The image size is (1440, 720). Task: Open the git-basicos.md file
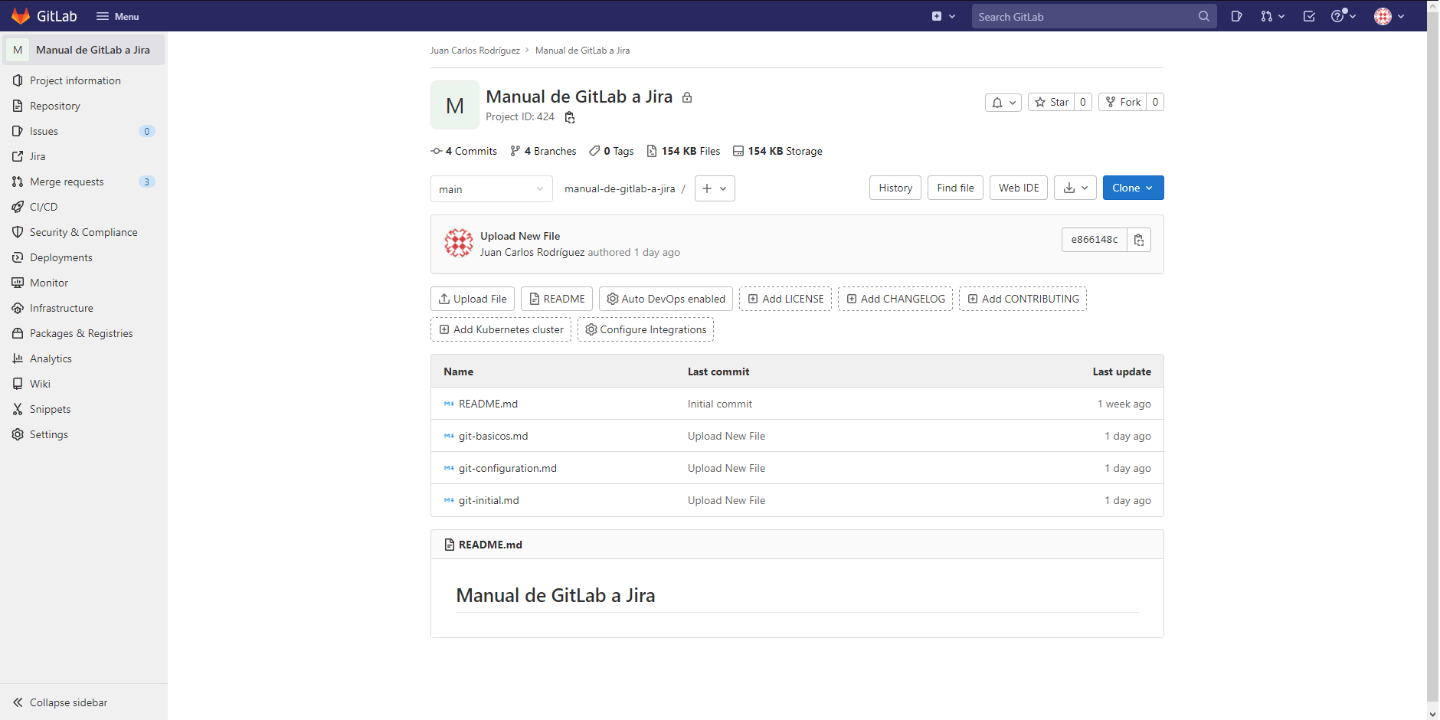tap(493, 436)
